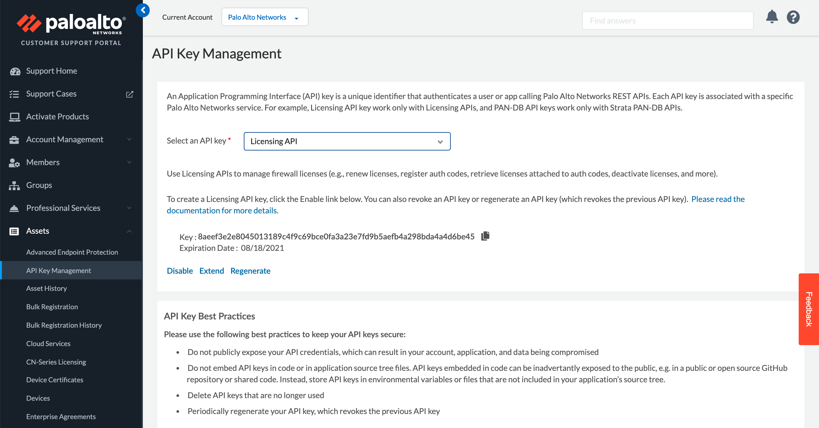Image resolution: width=819 pixels, height=428 pixels.
Task: Click the Support Cases external link icon
Action: 130,94
